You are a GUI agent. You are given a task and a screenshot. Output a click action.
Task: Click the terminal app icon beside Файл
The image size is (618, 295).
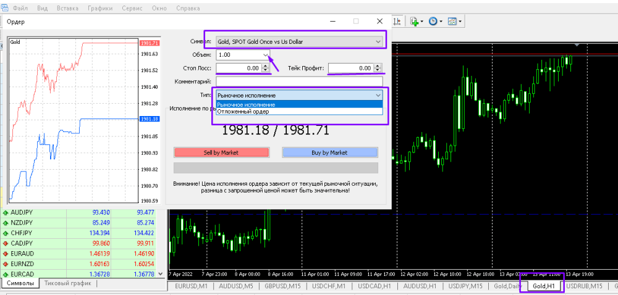pos(5,8)
